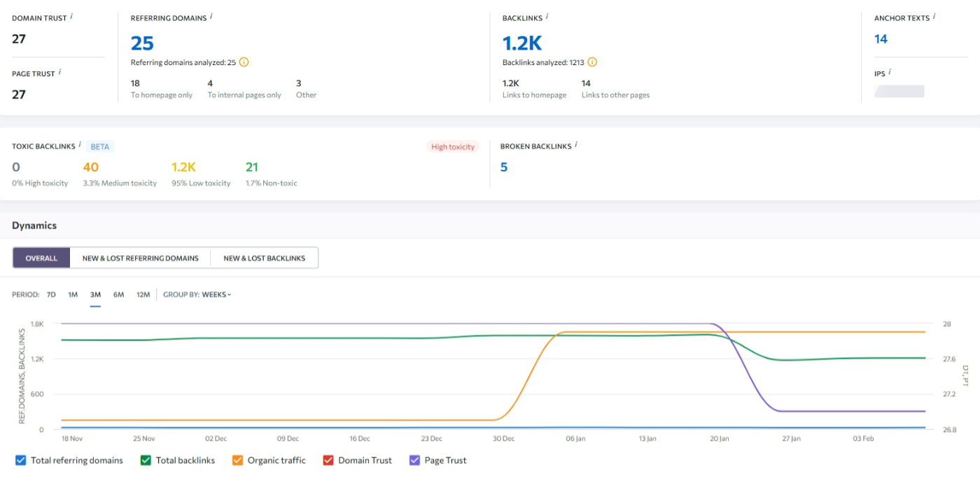Screen dimensions: 980x479
Task: Click info icon beside Backlinks heading
Action: pyautogui.click(x=547, y=16)
